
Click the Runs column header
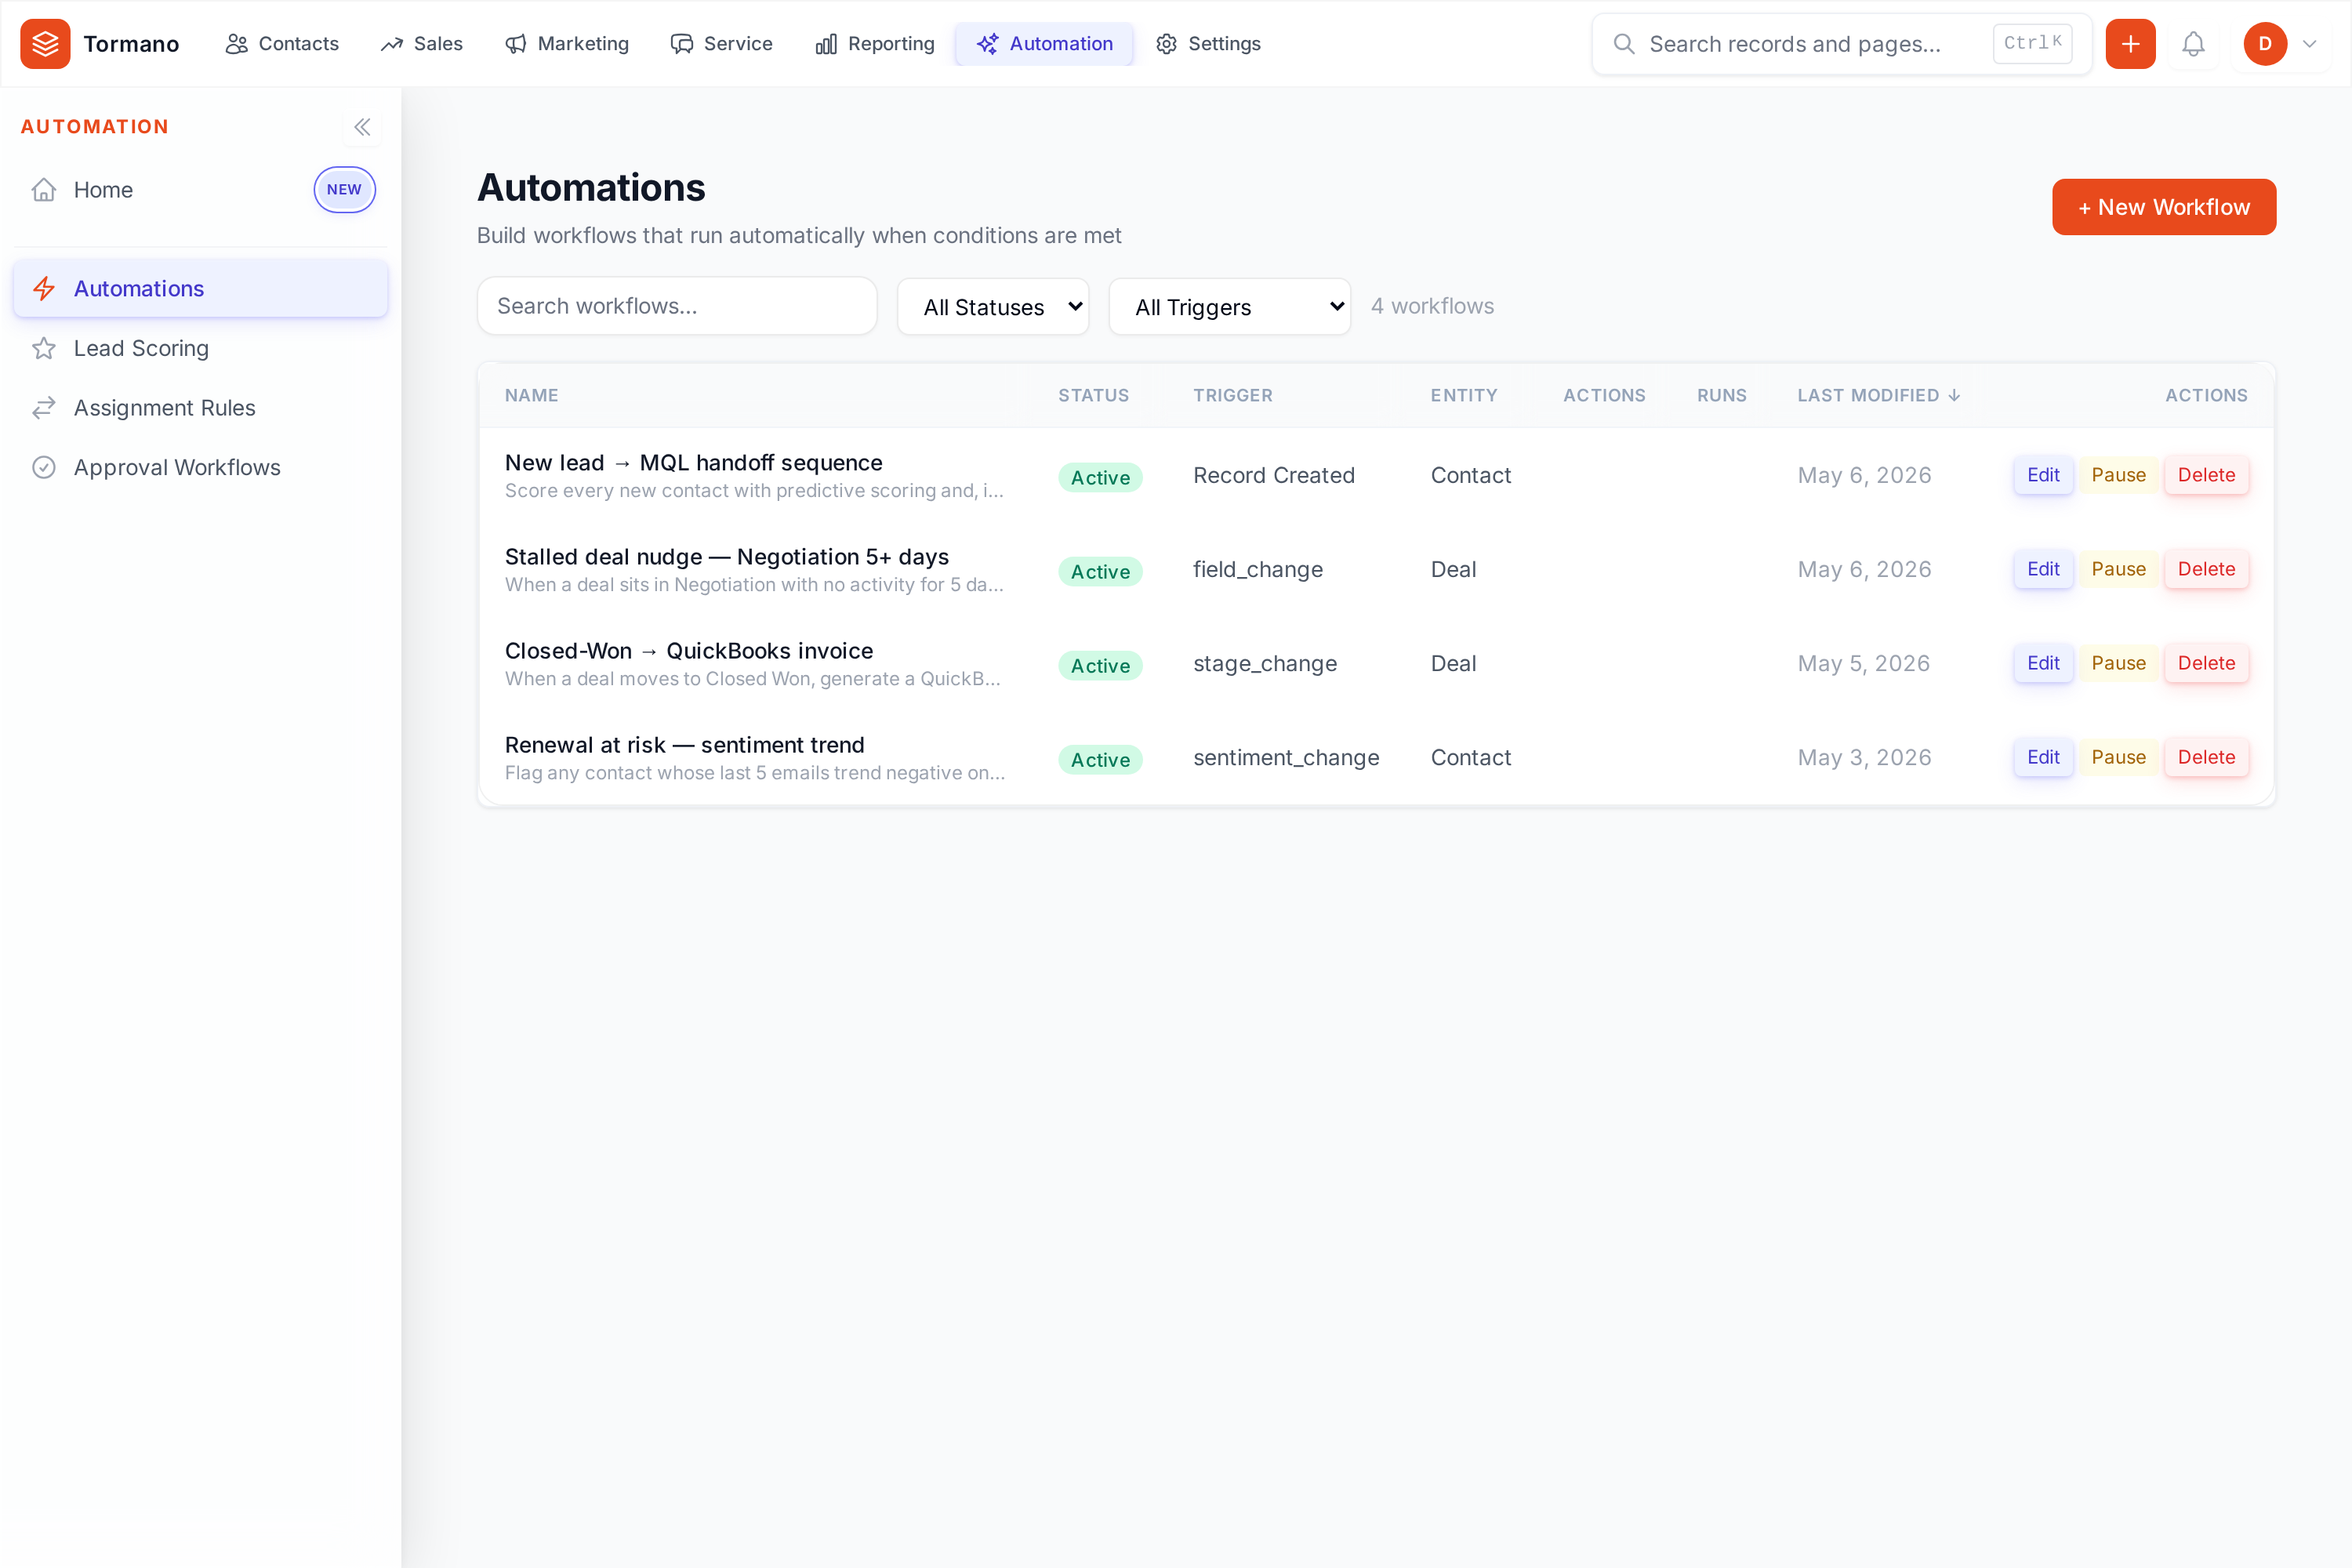(1721, 396)
